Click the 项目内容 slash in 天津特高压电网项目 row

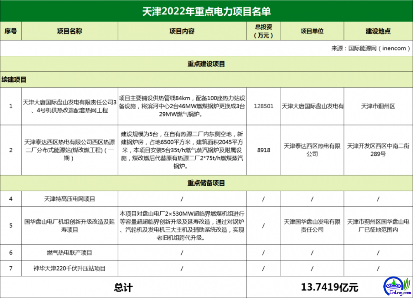(182, 199)
